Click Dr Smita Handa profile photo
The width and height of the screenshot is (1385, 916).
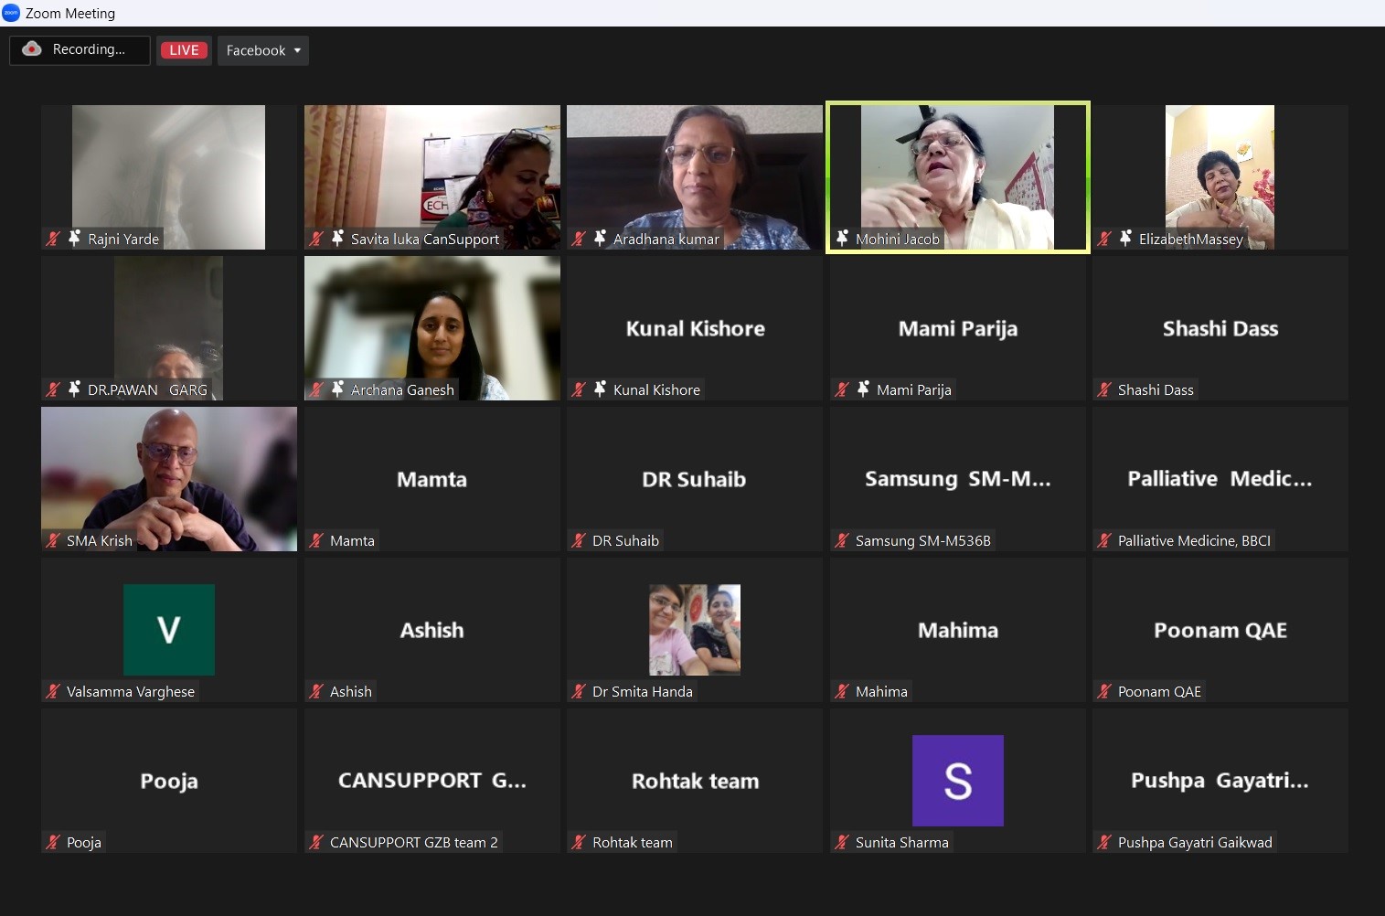(695, 629)
